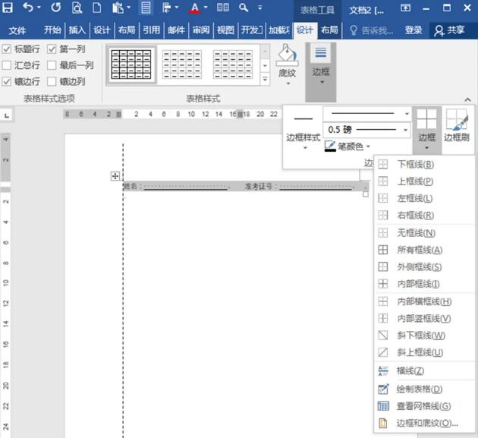Click the Redo icon
Screen dimensions: 478x438
pos(56,8)
